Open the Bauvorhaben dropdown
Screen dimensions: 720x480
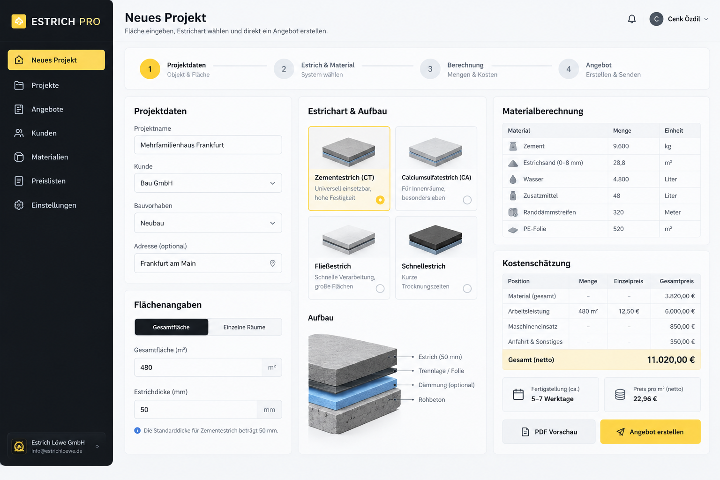208,223
